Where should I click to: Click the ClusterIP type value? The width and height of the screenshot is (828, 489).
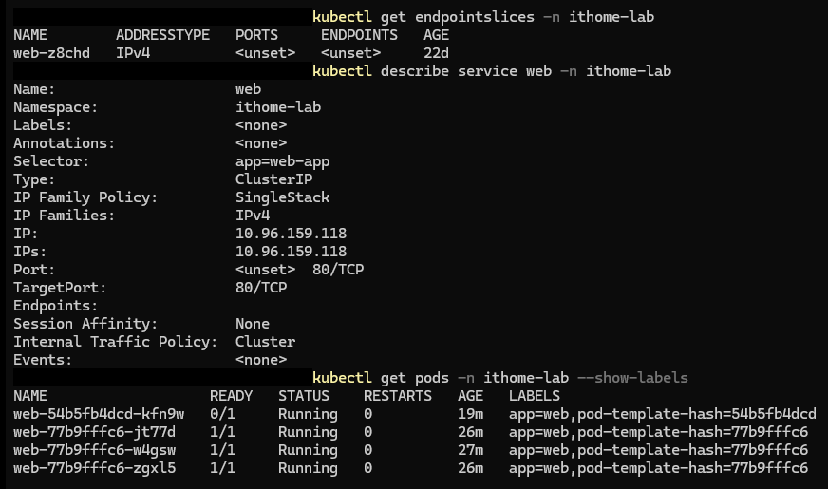pos(274,179)
